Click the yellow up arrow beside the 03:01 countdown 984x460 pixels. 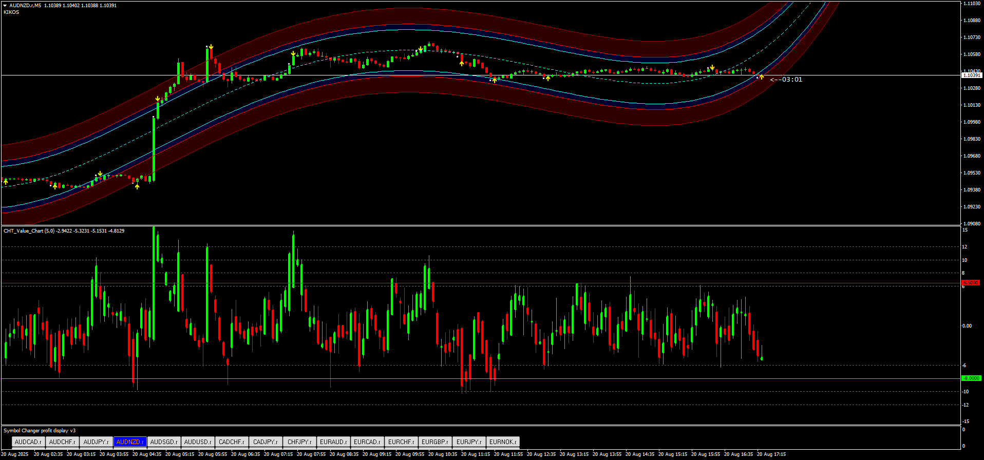pos(762,77)
